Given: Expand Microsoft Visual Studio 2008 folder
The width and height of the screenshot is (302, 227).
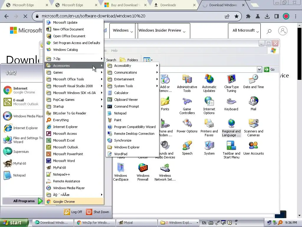Looking at the screenshot, I should (x=74, y=86).
